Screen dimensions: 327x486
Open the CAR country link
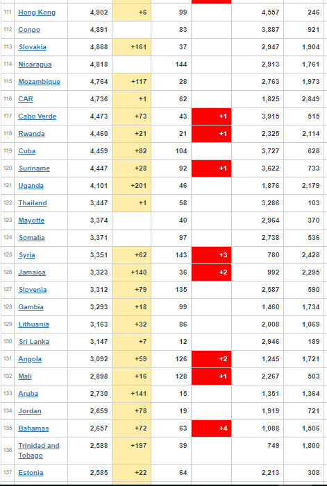click(26, 99)
